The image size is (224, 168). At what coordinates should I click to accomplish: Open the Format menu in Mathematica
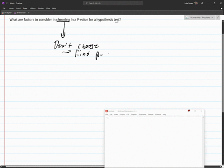click(x=122, y=114)
